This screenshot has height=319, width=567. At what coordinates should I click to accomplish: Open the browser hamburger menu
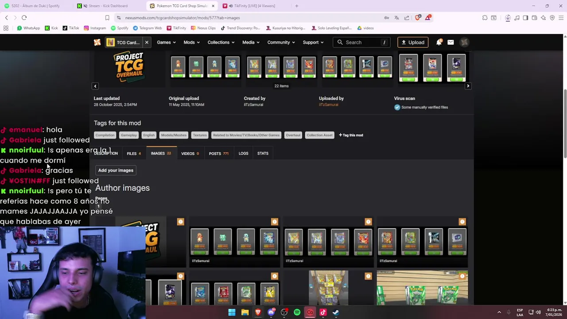tap(560, 18)
